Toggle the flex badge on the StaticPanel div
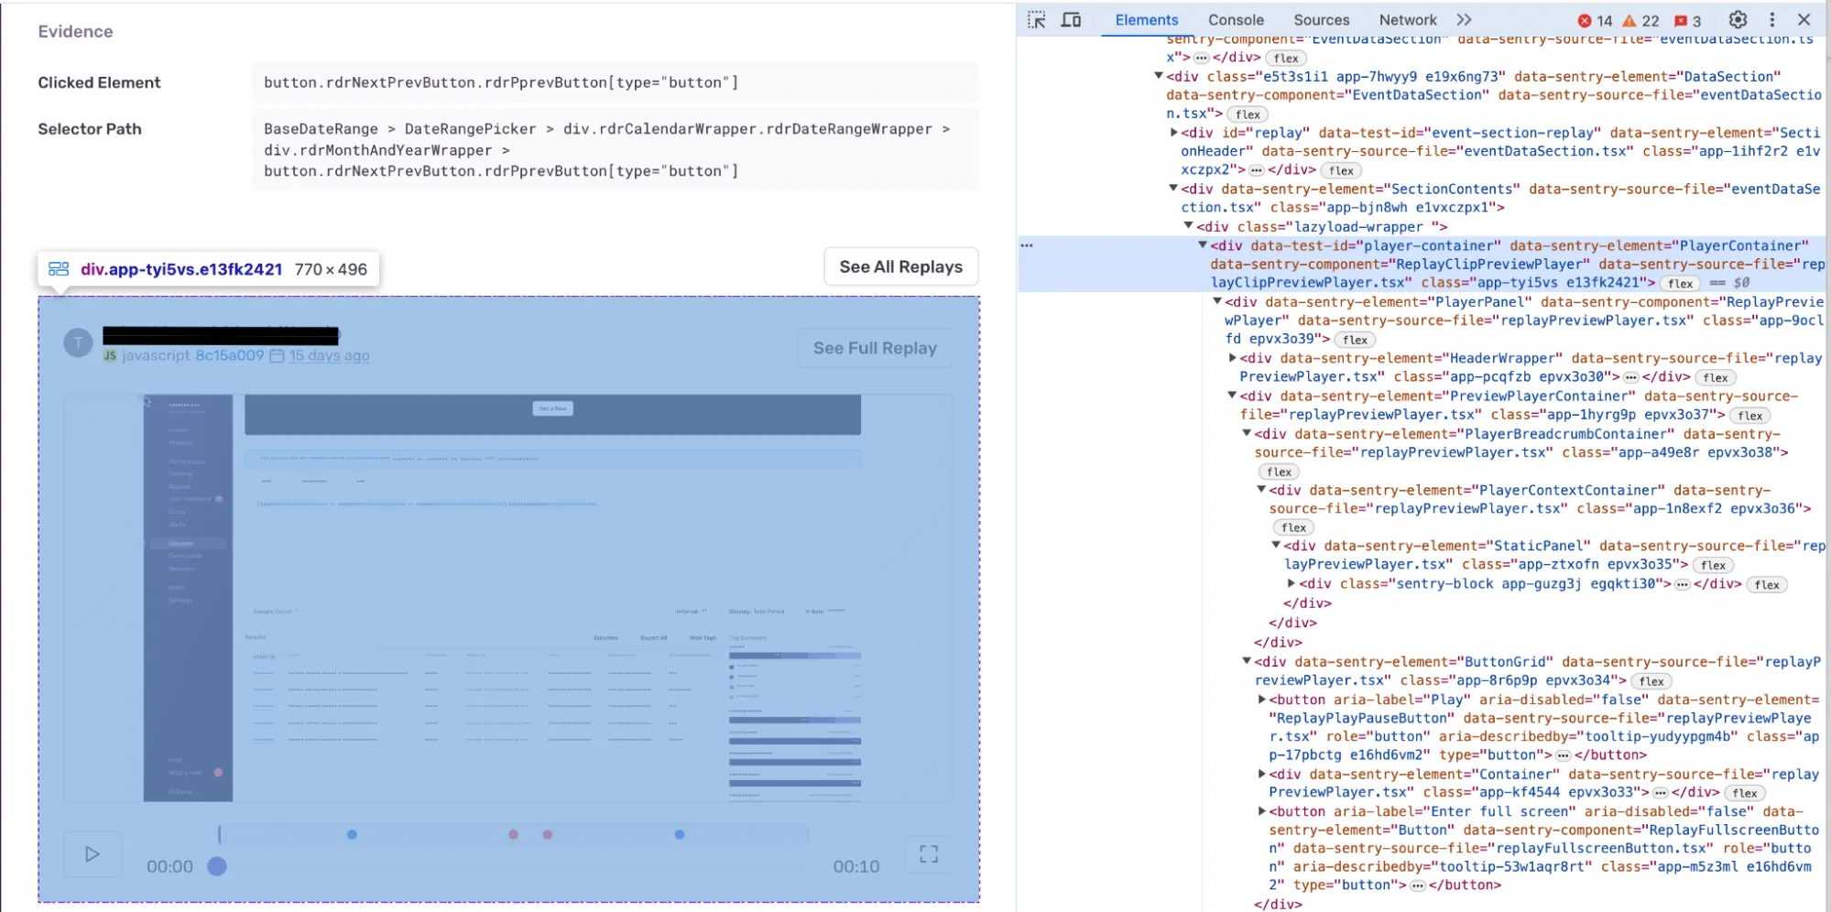 click(1712, 564)
